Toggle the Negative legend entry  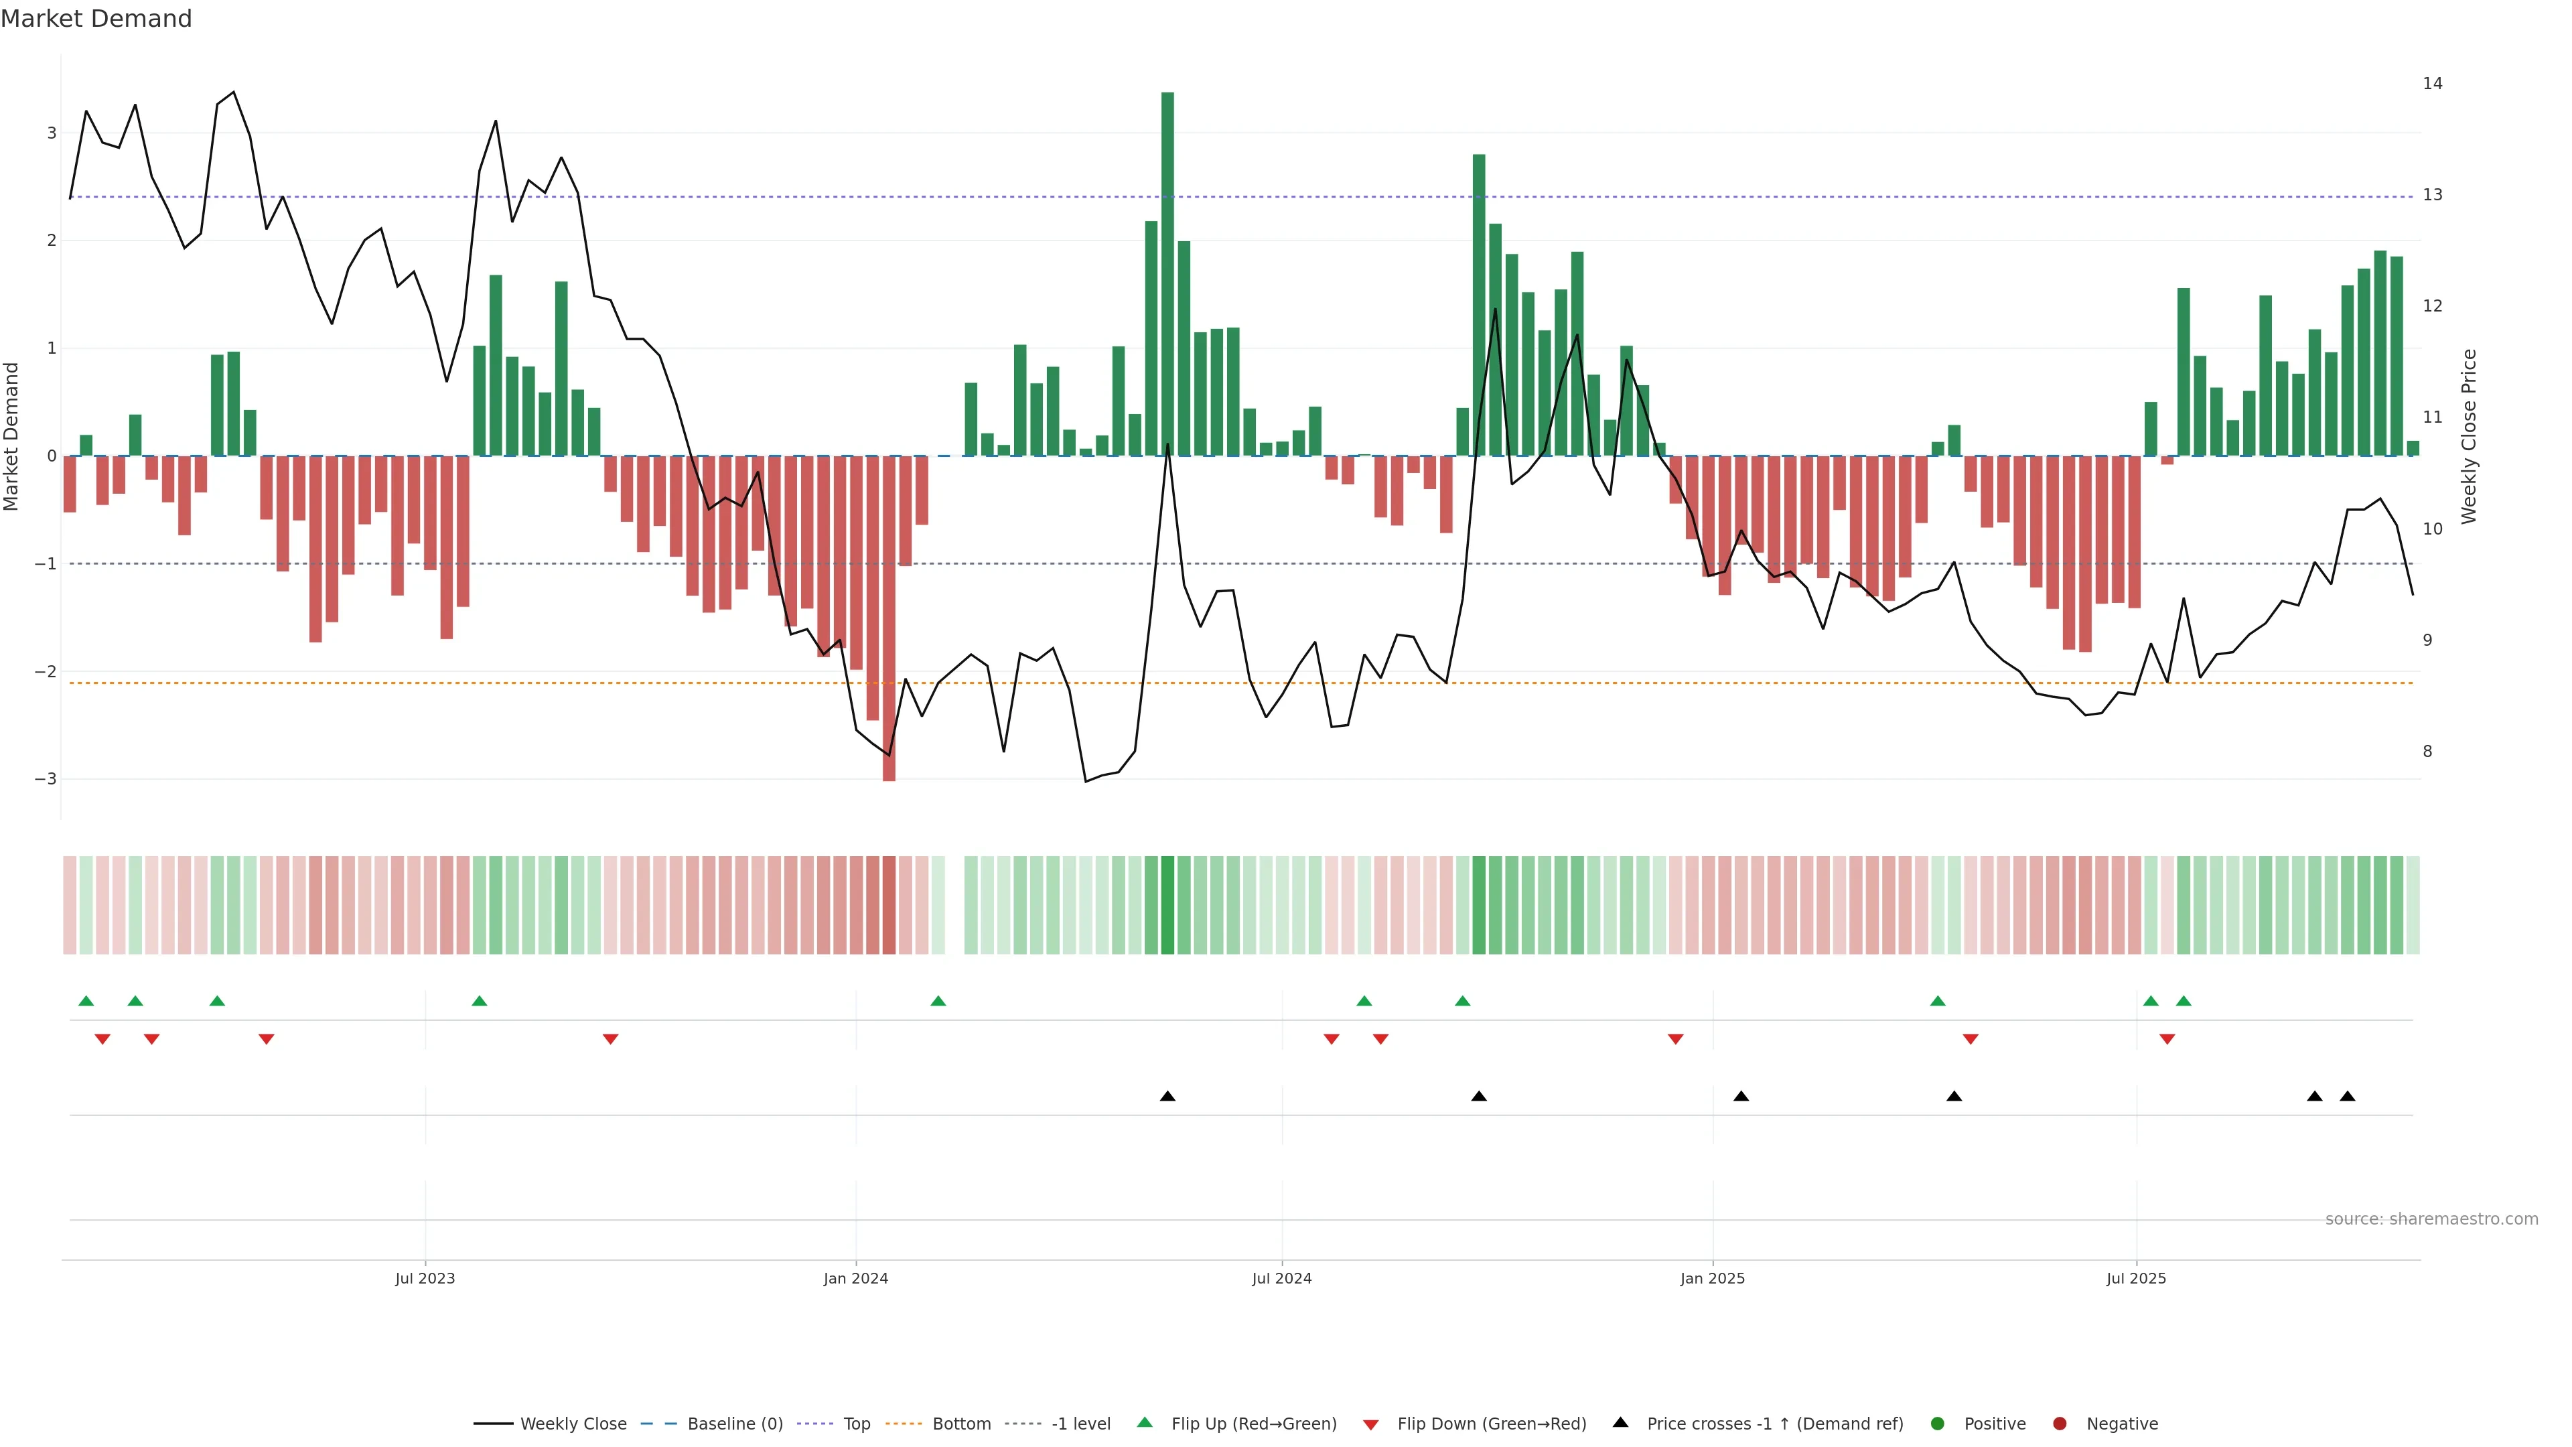2122,1424
